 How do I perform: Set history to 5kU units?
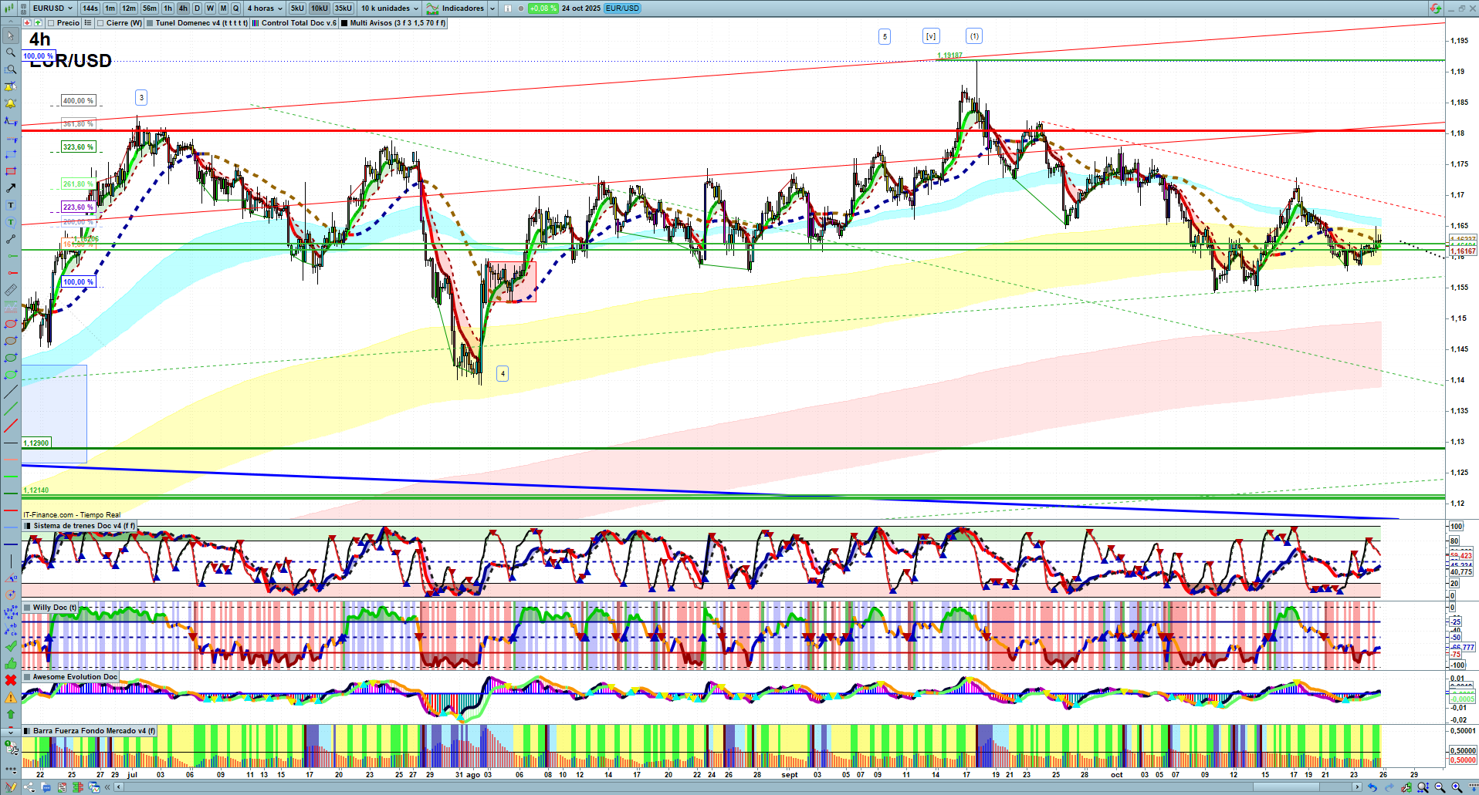coord(297,8)
